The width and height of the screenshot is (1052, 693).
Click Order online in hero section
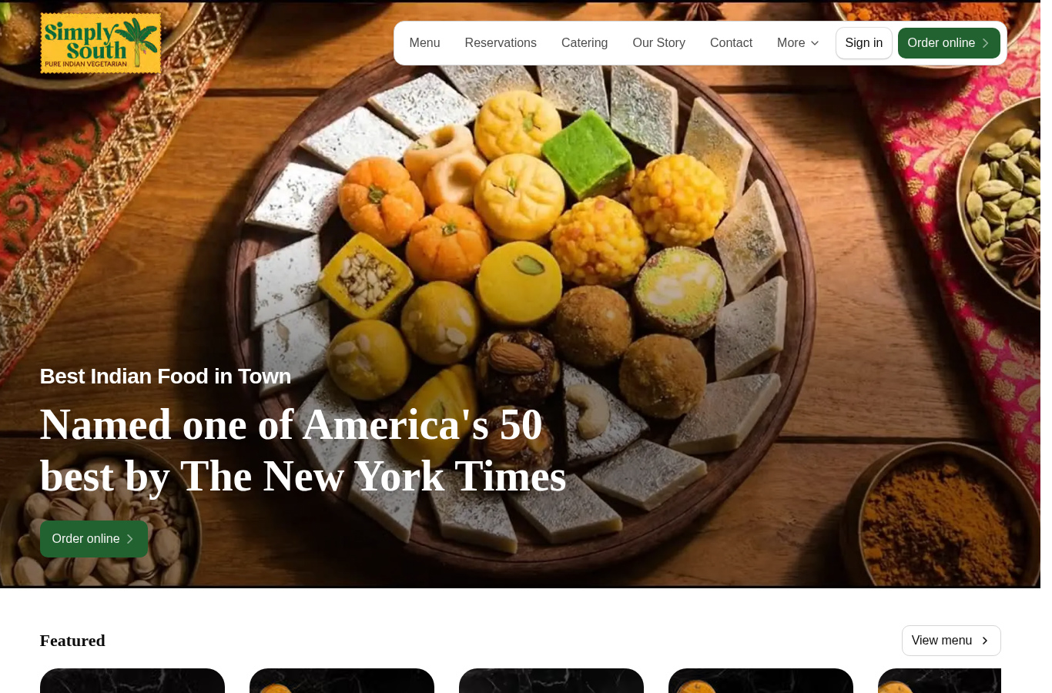tap(94, 539)
